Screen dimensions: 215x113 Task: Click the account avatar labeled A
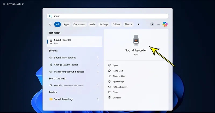click(152, 24)
